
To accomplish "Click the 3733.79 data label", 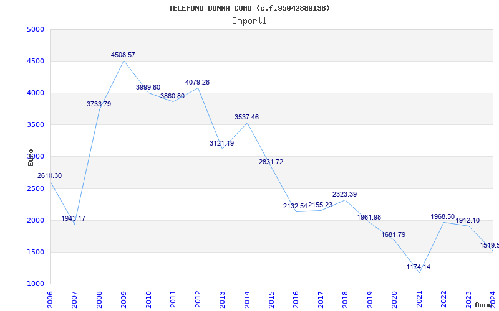I will 99,104.
